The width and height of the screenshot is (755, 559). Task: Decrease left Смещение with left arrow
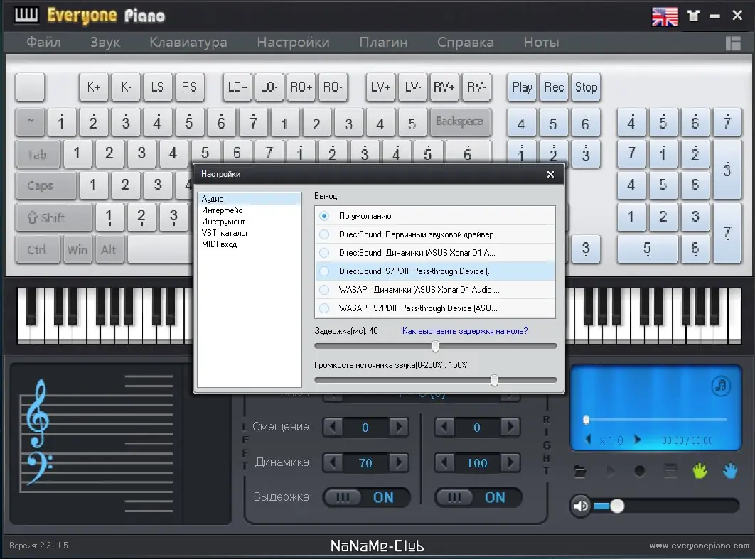[x=333, y=427]
